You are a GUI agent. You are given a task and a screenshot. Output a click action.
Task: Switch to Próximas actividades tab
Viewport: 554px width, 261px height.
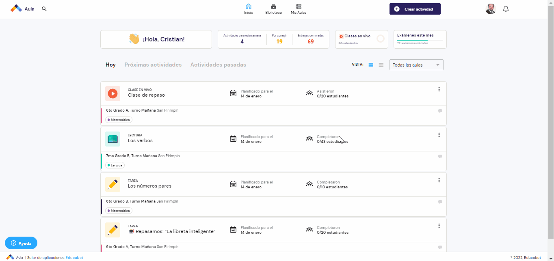153,65
